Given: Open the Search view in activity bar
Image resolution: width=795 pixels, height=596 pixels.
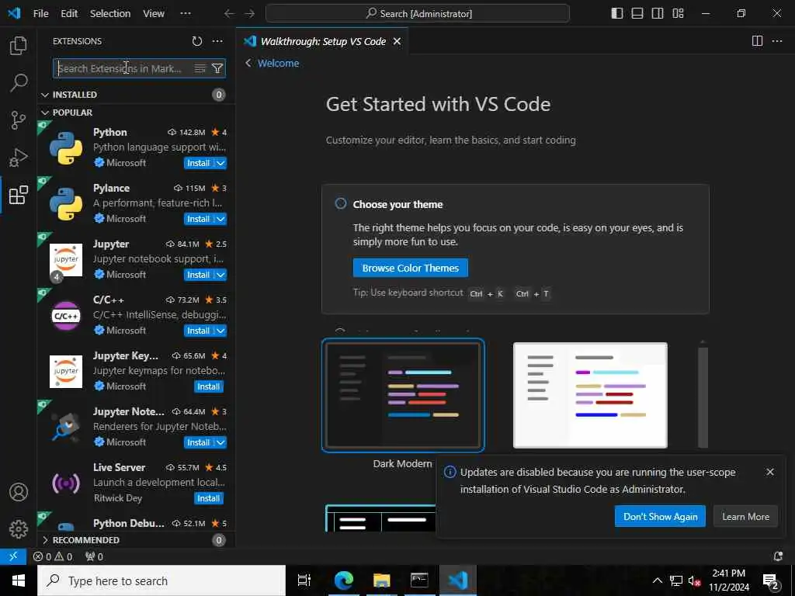Looking at the screenshot, I should [19, 82].
